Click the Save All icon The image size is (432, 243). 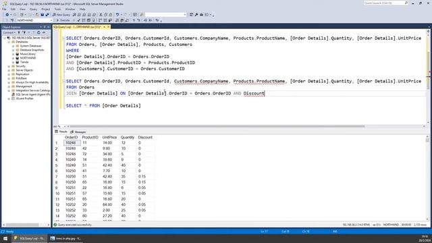[47, 15]
